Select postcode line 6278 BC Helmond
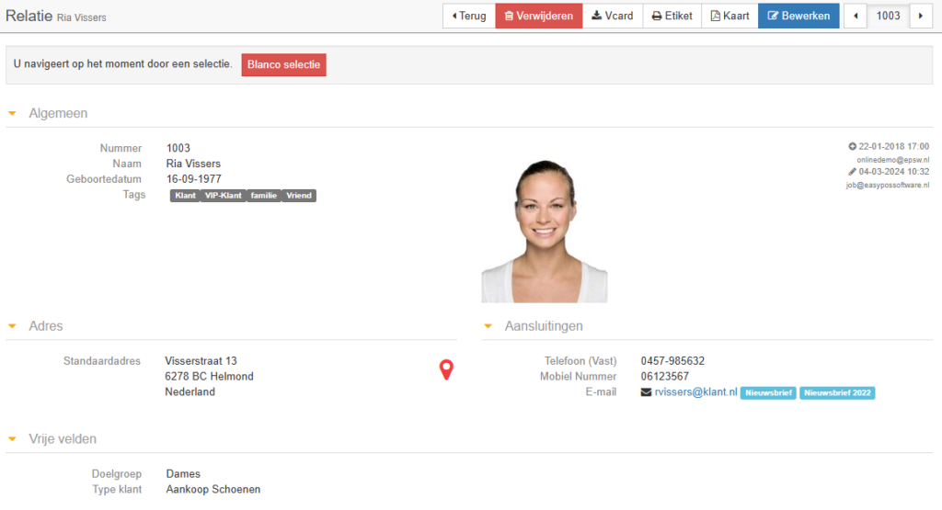Screen dimensions: 942x510 209,377
